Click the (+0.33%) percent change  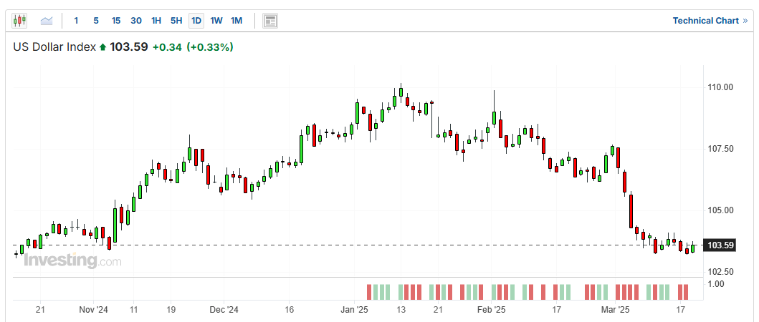(x=210, y=47)
